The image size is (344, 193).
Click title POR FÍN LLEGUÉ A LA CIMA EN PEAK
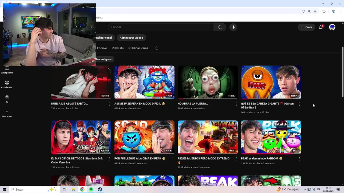tap(140, 159)
